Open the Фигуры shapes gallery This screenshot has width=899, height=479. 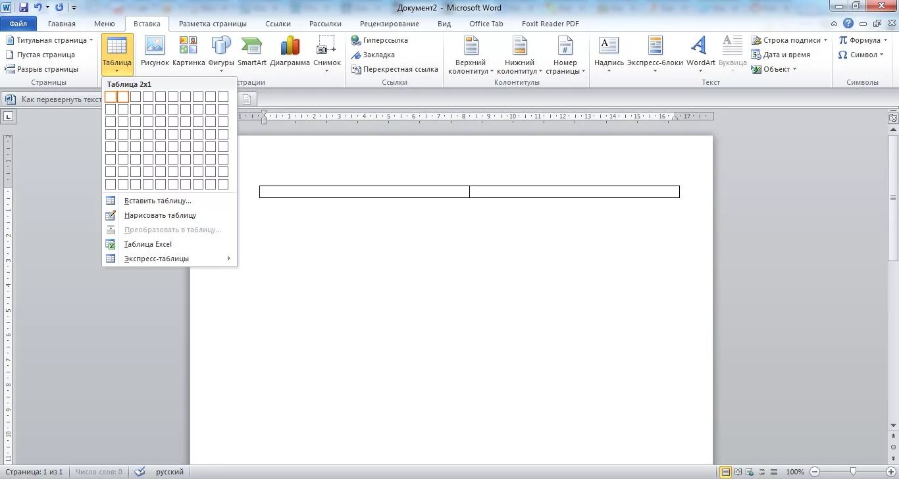pyautogui.click(x=221, y=54)
